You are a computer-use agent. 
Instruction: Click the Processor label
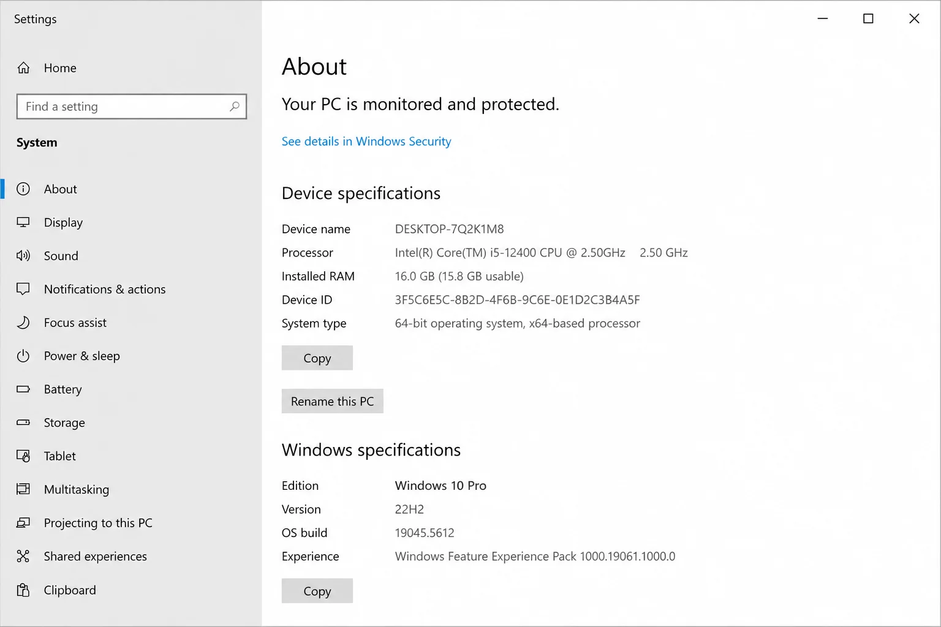pos(308,253)
